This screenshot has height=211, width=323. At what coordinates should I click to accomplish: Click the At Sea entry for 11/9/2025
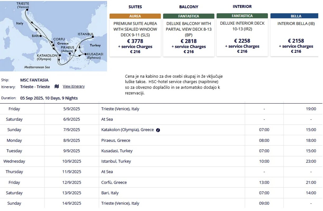[x=107, y=172]
